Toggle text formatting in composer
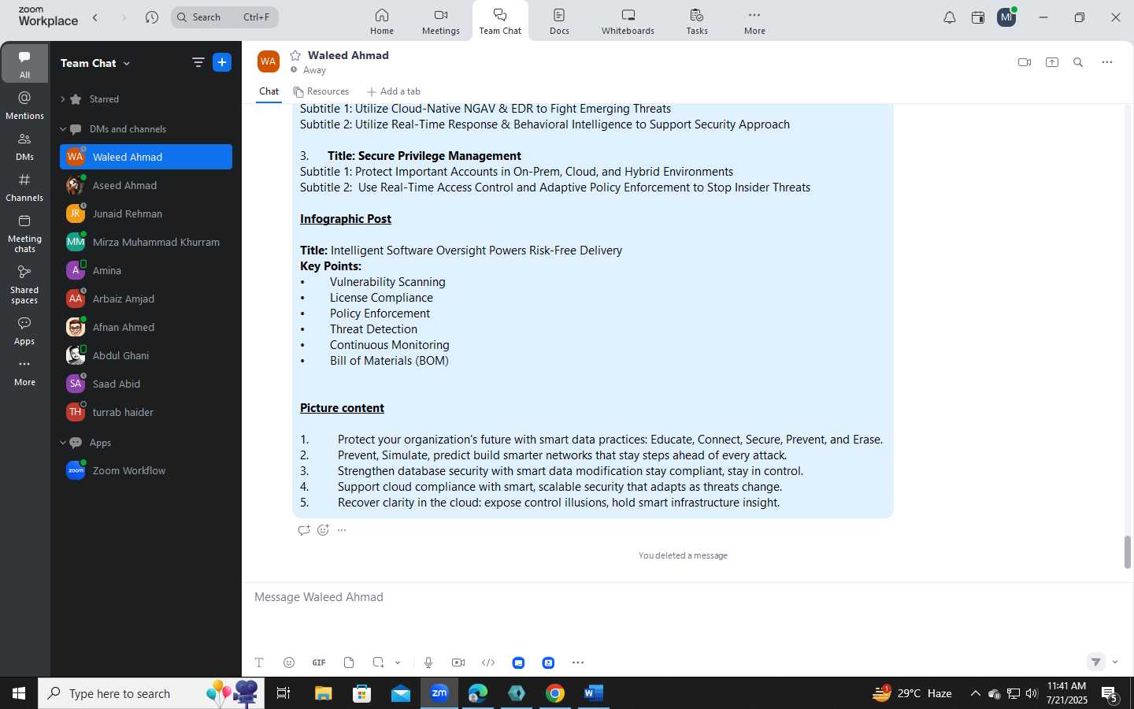 [x=259, y=663]
